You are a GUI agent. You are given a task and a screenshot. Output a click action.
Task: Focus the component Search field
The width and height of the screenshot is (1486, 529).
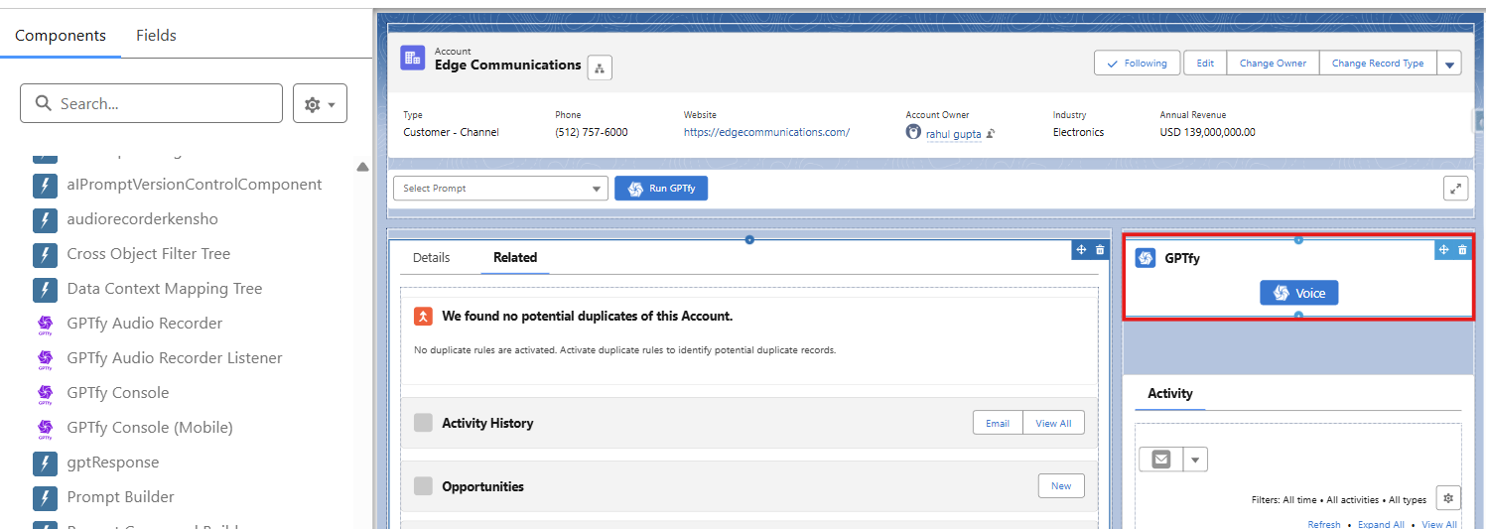click(151, 103)
